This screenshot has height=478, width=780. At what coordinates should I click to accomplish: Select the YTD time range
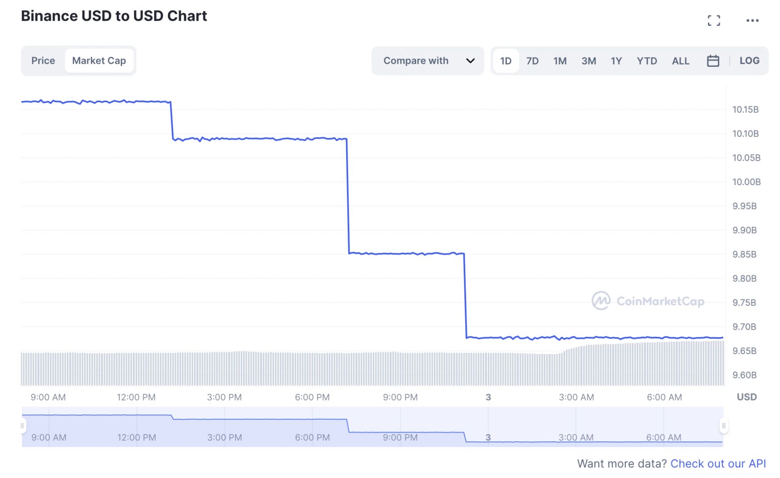(x=646, y=61)
